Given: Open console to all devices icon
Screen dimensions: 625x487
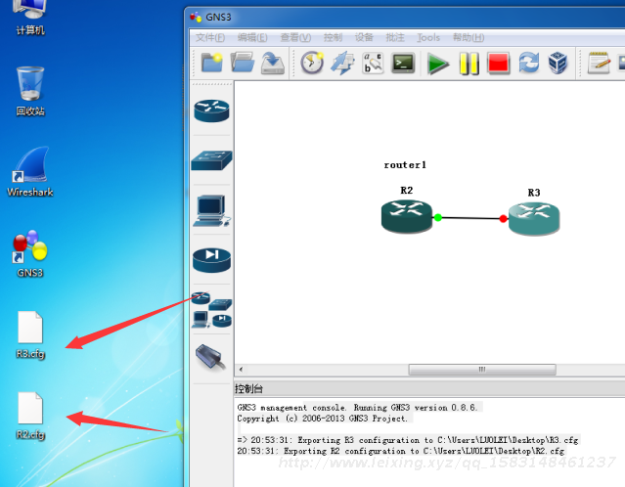Looking at the screenshot, I should pyautogui.click(x=403, y=63).
